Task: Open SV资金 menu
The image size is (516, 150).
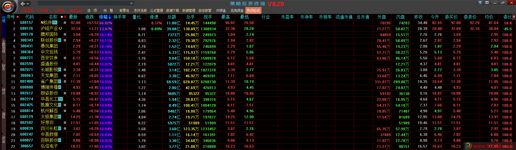Action: pos(221,10)
